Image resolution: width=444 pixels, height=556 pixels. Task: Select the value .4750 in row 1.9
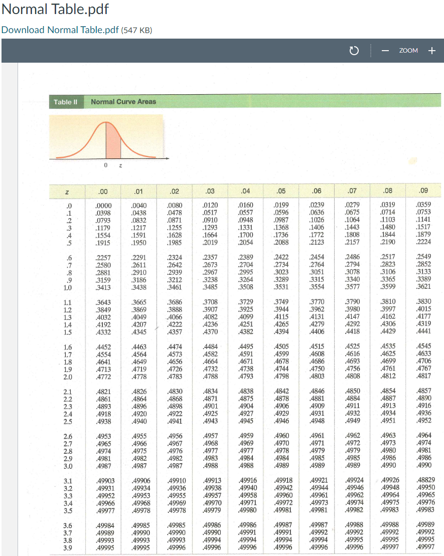317,369
